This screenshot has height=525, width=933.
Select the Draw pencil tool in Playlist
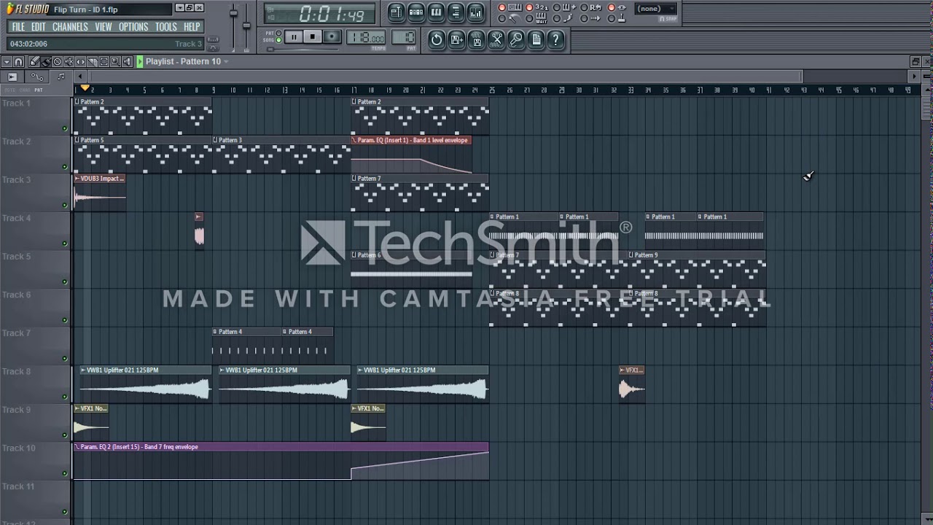coord(34,61)
